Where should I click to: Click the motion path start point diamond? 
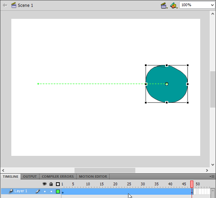pos(38,84)
